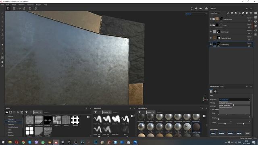Toggle grid view size in Materials panel

point(204,116)
